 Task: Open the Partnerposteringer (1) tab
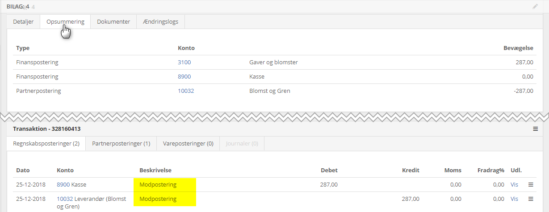[121, 144]
